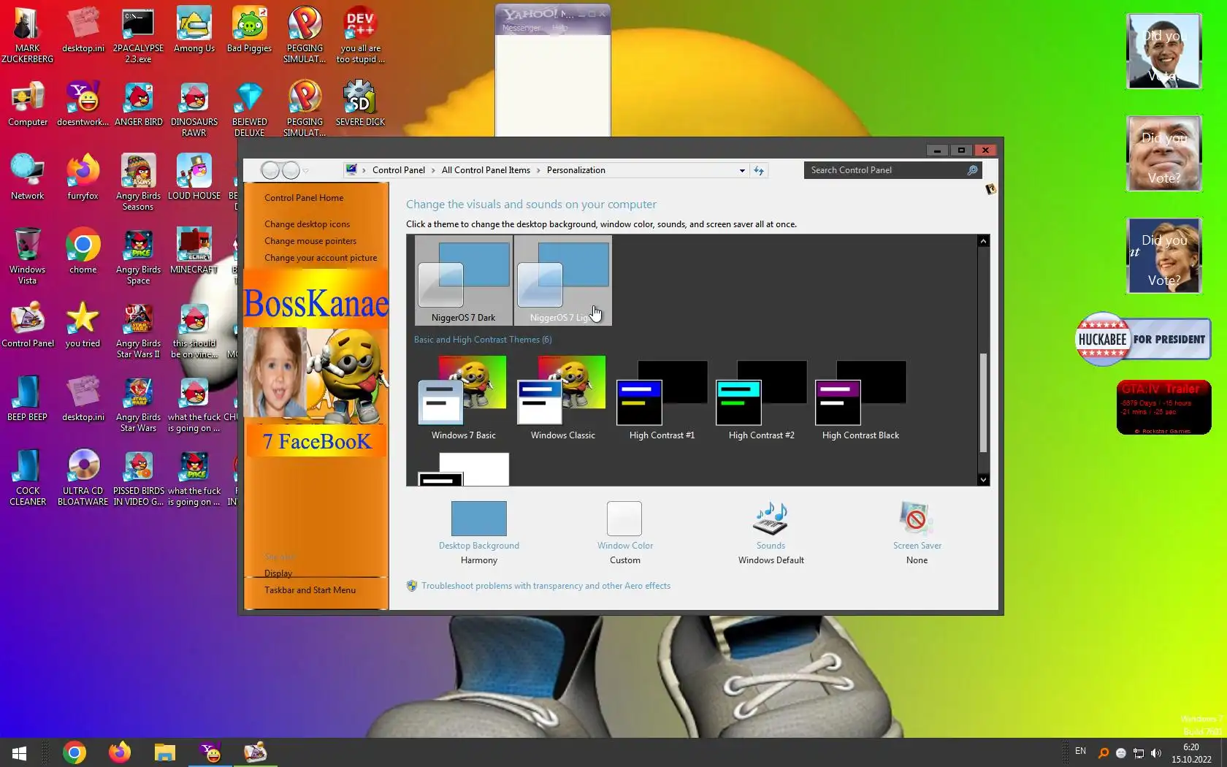Select the ANGER BIRD desktop icon
1227x767 pixels.
[x=139, y=104]
